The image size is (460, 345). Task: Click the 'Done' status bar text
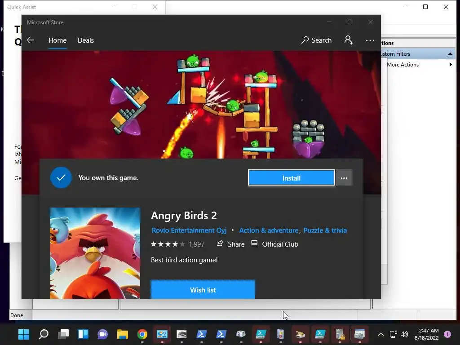coord(17,315)
